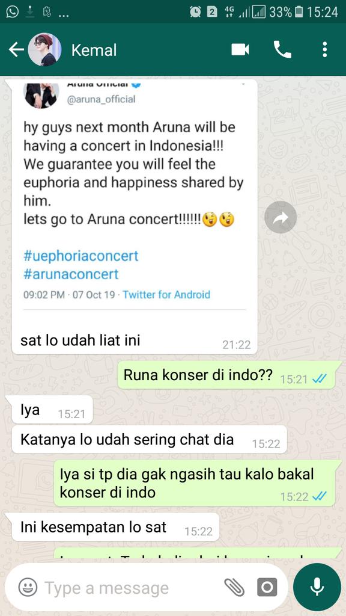
Task: Open the three-dot more options menu
Action: (x=324, y=50)
